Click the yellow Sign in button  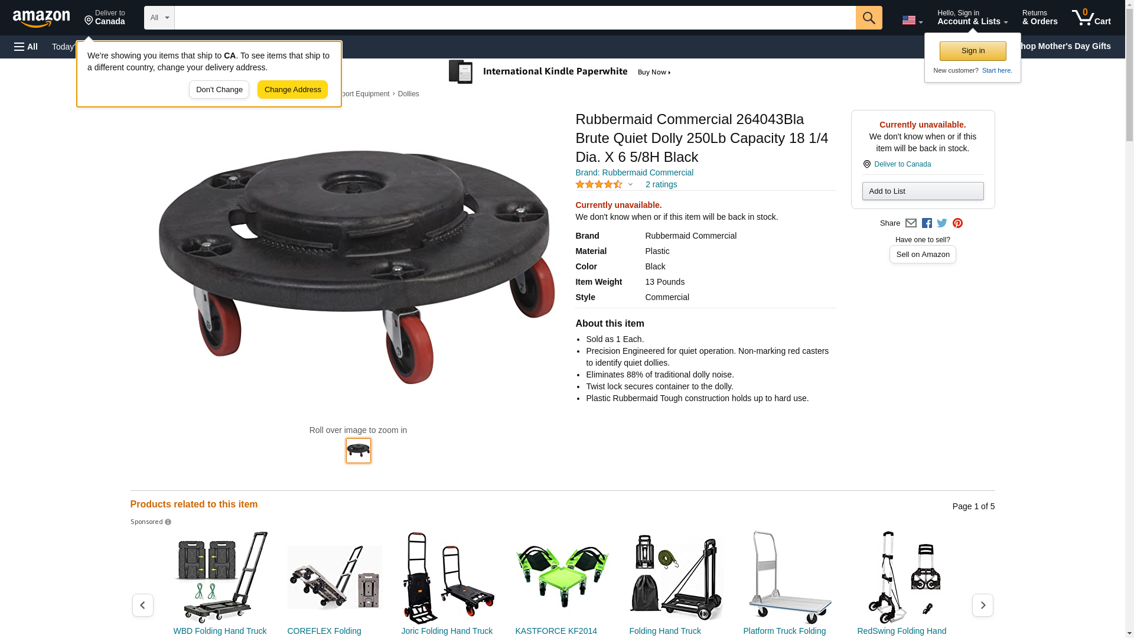pyautogui.click(x=973, y=51)
